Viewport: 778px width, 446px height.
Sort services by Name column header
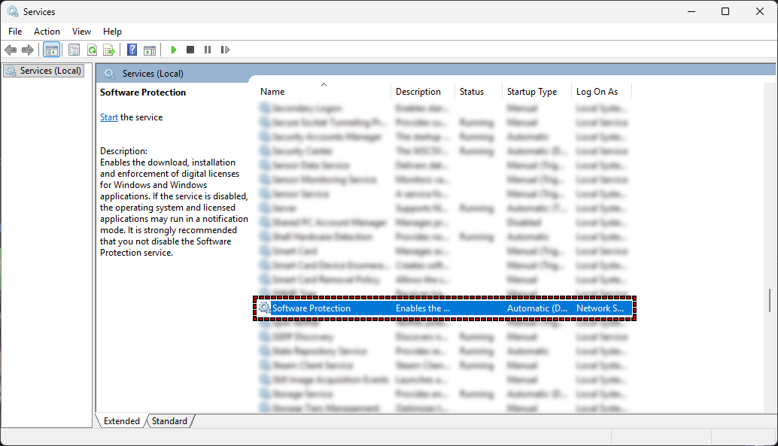click(272, 92)
